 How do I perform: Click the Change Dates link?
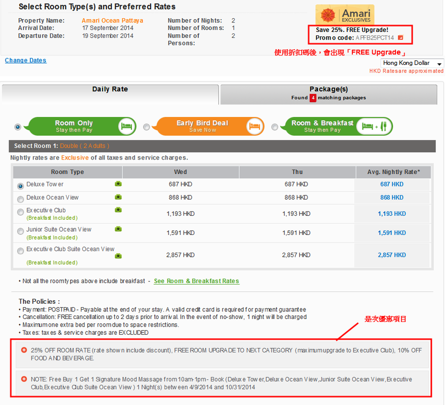25,60
